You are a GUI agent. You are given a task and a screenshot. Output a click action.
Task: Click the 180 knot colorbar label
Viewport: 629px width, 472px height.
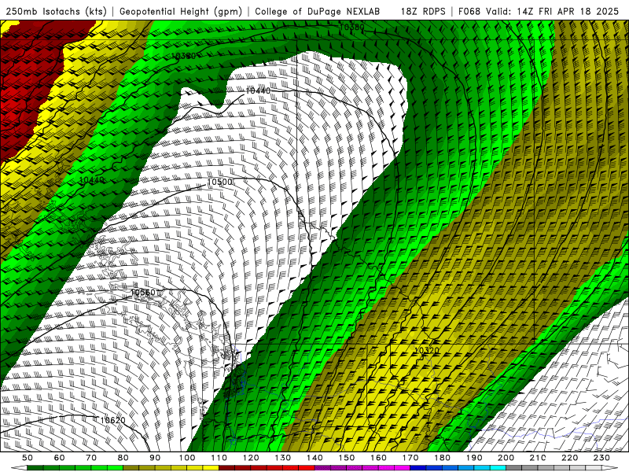[442, 458]
